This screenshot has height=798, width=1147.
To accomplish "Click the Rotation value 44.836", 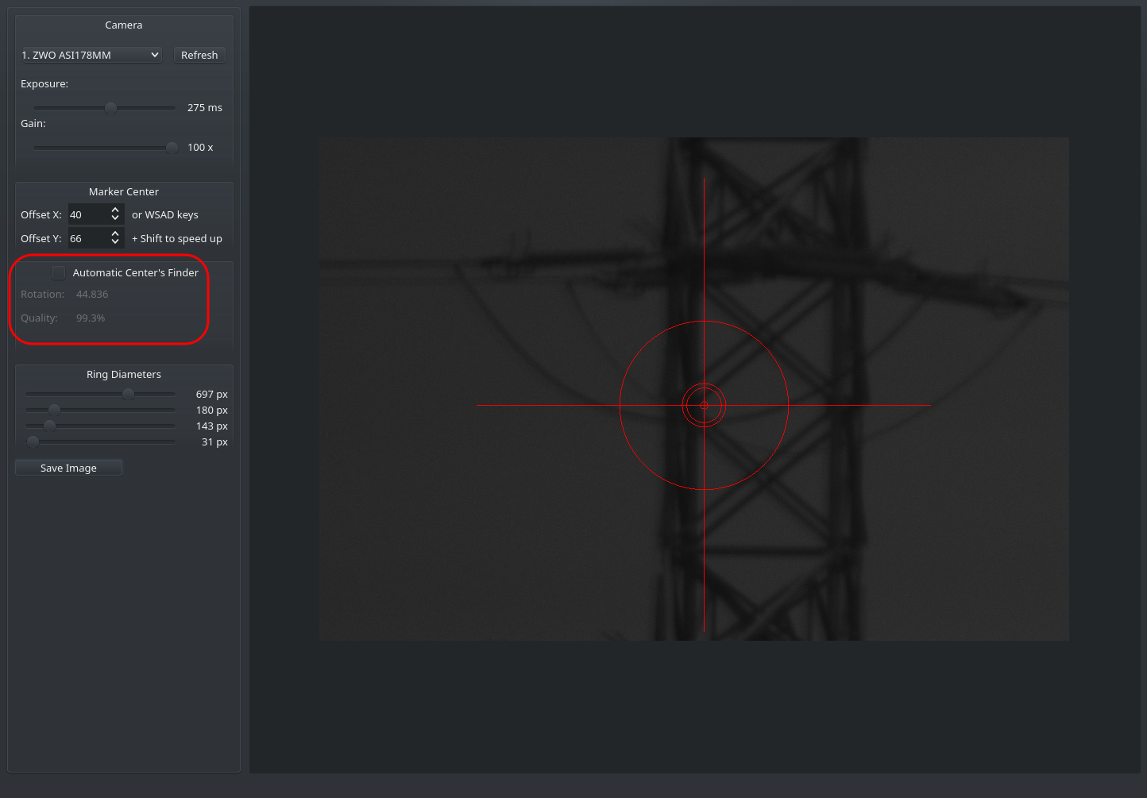I will 92,295.
